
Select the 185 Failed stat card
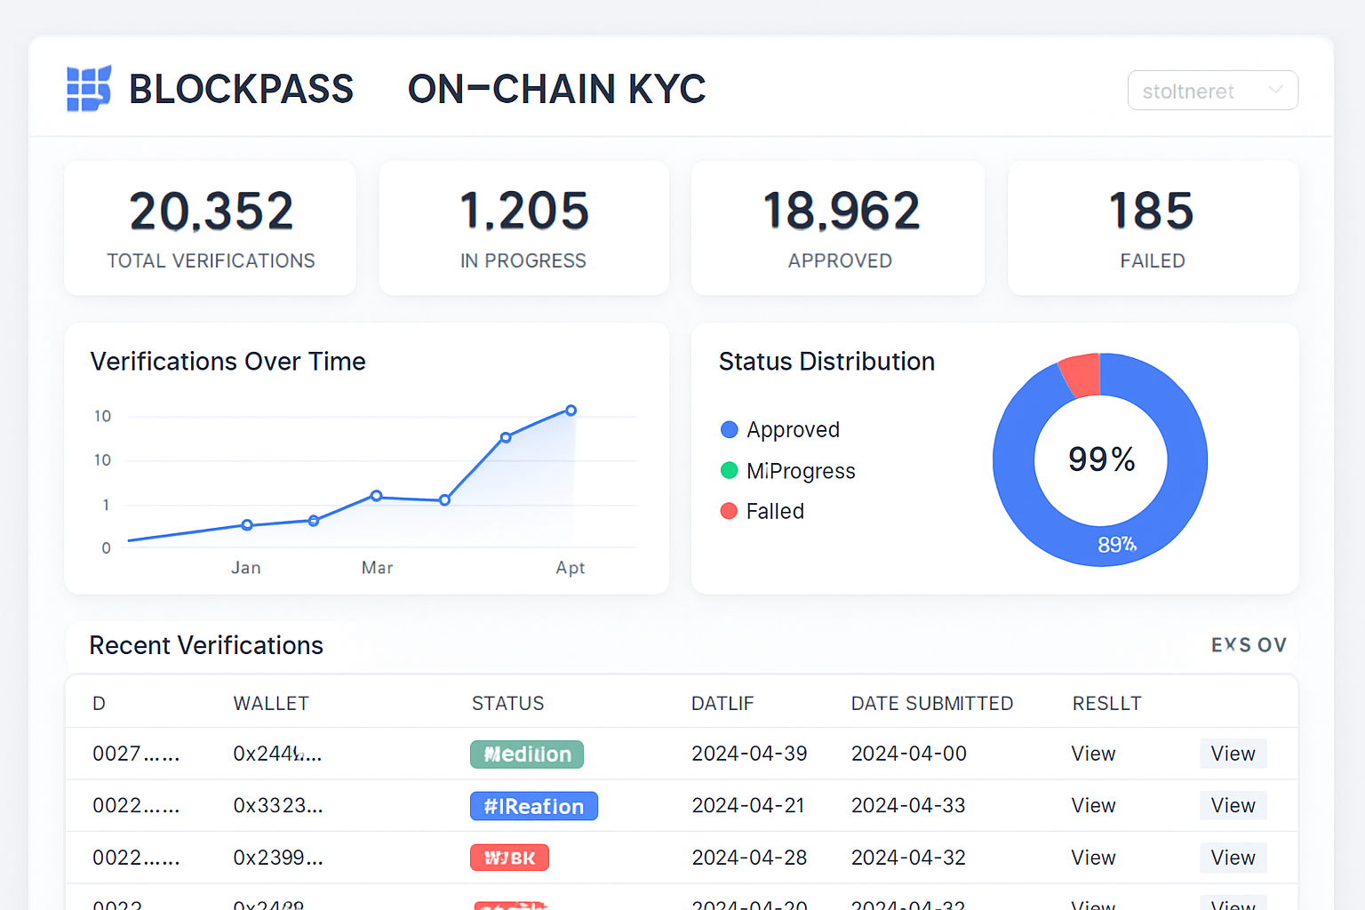click(1152, 227)
